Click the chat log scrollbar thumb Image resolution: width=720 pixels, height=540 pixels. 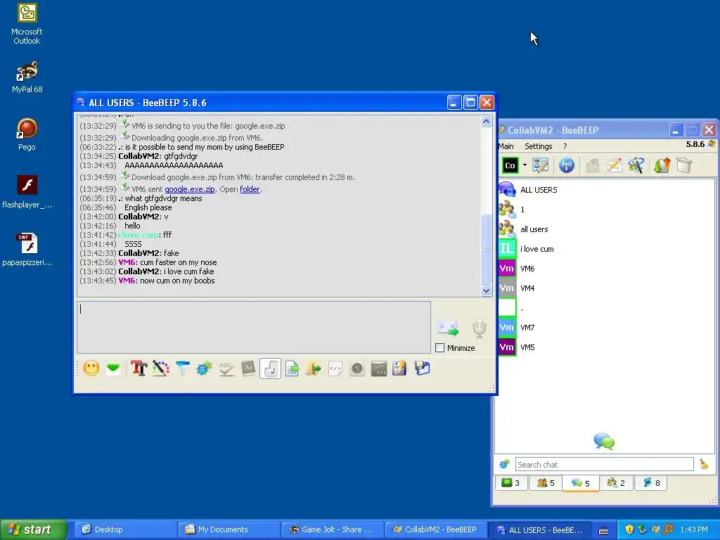[487, 250]
